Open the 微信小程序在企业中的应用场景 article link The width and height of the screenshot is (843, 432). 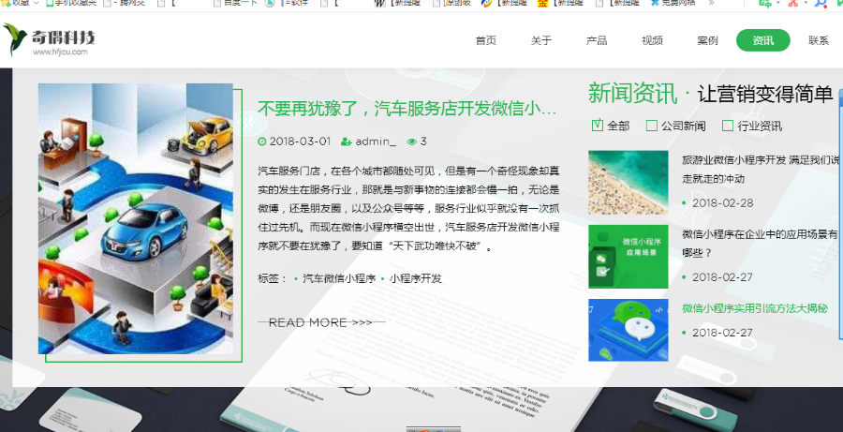(761, 243)
